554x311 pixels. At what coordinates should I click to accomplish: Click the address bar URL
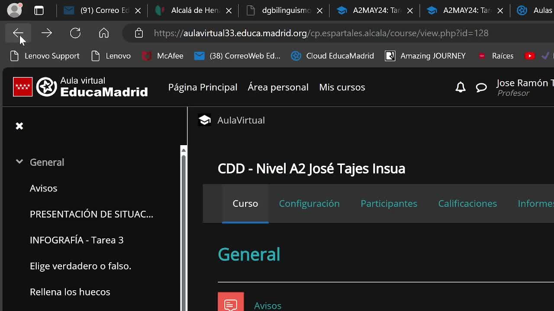click(321, 33)
